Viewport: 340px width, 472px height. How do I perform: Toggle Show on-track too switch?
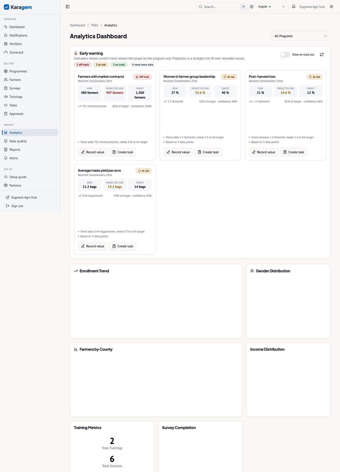[x=285, y=55]
